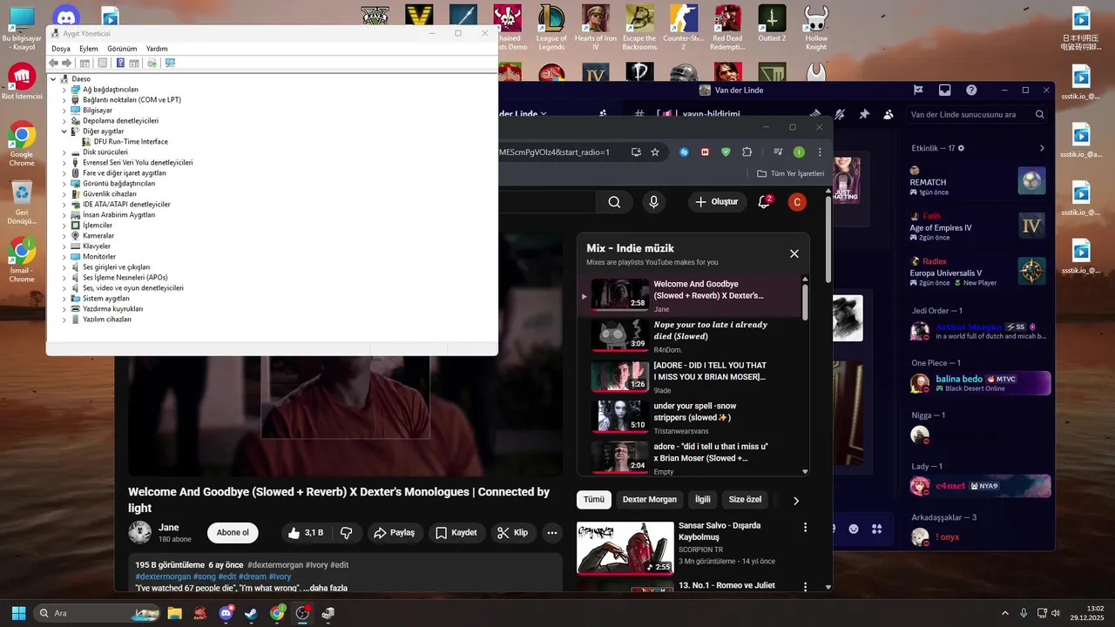The image size is (1115, 627).
Task: Expand Disk sürücüleri tree node
Action: pos(64,152)
